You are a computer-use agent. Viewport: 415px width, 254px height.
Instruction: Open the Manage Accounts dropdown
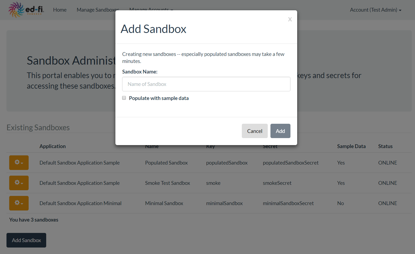click(x=149, y=10)
